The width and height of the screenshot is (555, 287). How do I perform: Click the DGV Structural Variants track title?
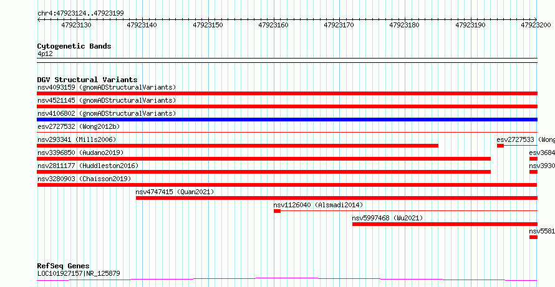pos(87,80)
